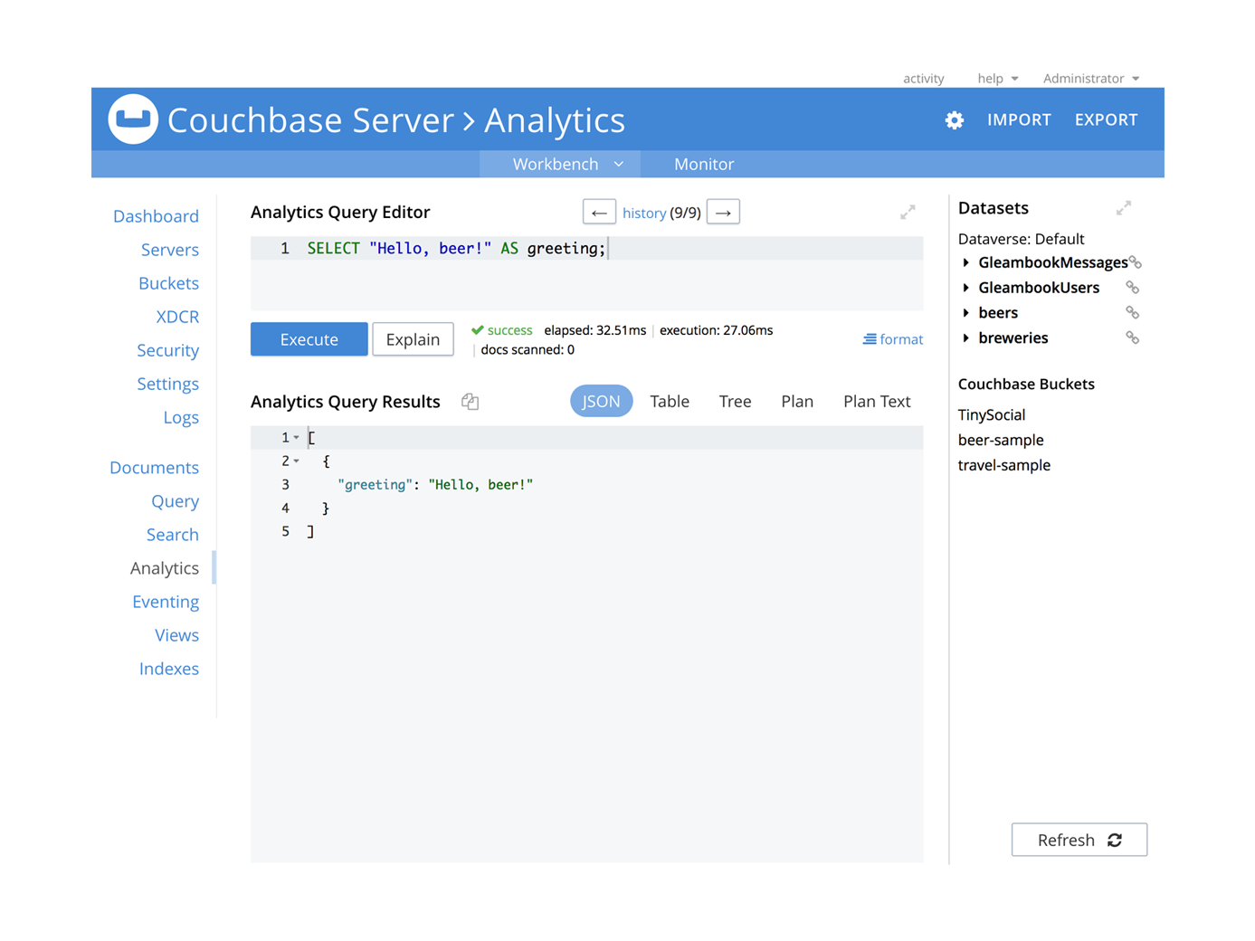Click 'Dataverse: Default' label
The width and height of the screenshot is (1255, 941).
coord(1021,239)
